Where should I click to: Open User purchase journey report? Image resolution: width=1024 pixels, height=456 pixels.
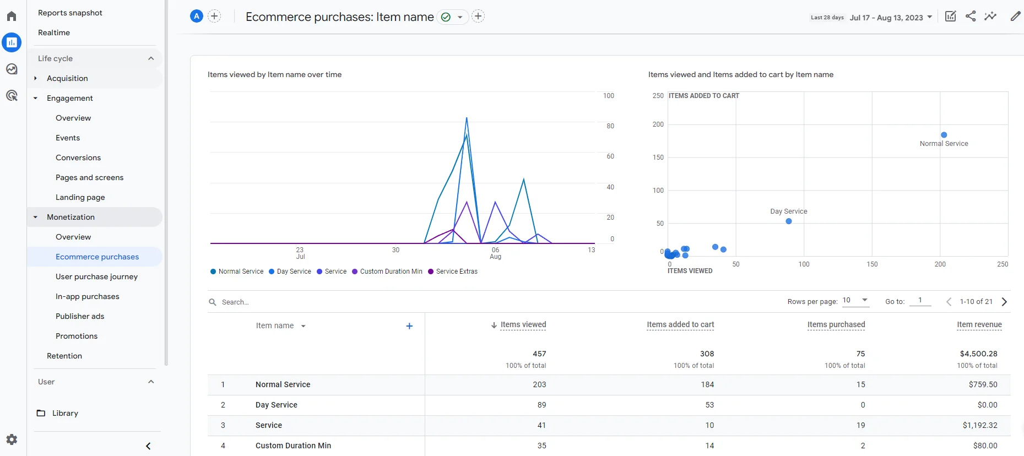tap(96, 276)
